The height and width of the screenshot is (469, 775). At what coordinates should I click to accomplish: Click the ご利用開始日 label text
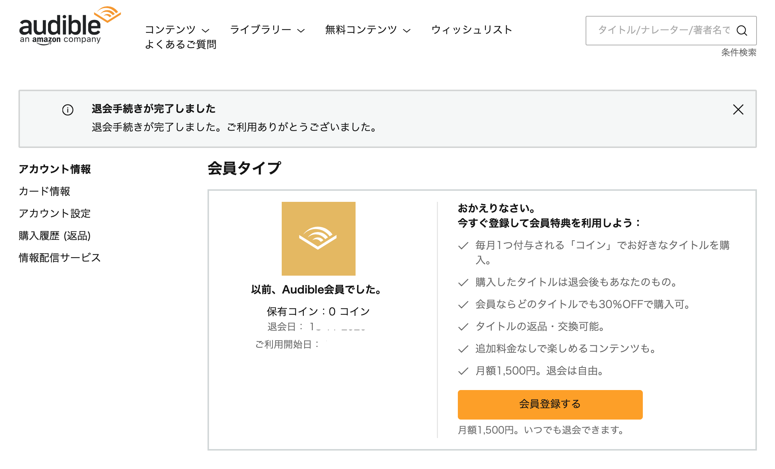click(x=287, y=344)
